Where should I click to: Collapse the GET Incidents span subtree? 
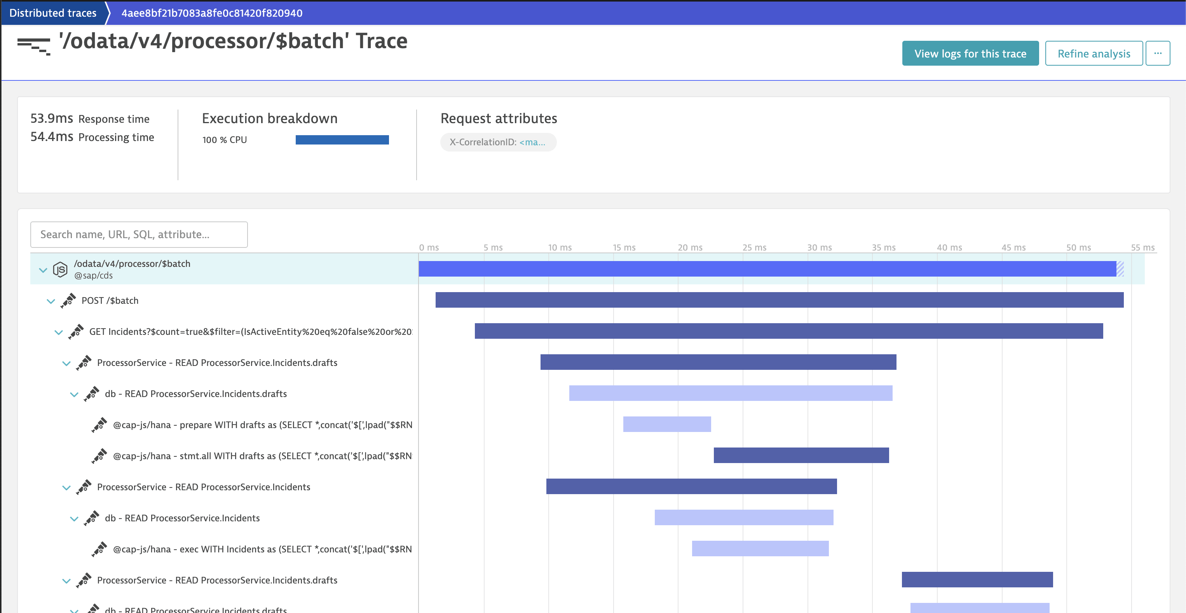(58, 332)
